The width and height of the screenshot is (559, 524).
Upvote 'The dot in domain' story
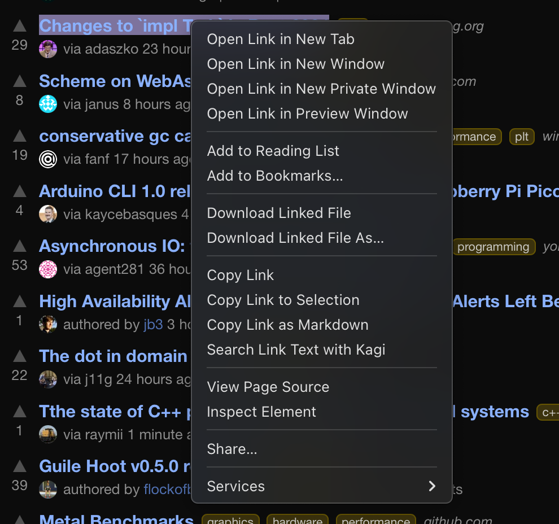(20, 356)
